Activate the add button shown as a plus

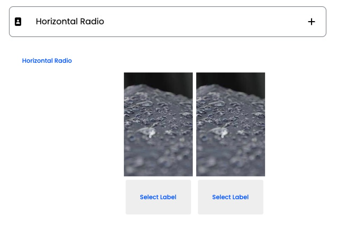coord(312,22)
